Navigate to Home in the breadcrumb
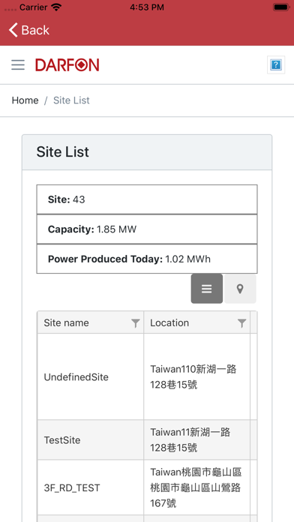The image size is (294, 522). point(25,100)
